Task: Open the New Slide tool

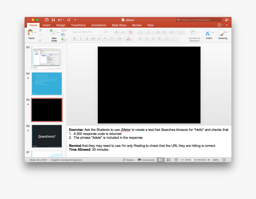Action: (x=54, y=34)
